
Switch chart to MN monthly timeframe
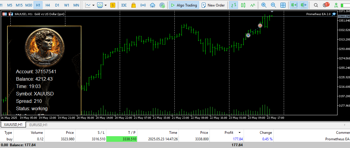pos(76,5)
